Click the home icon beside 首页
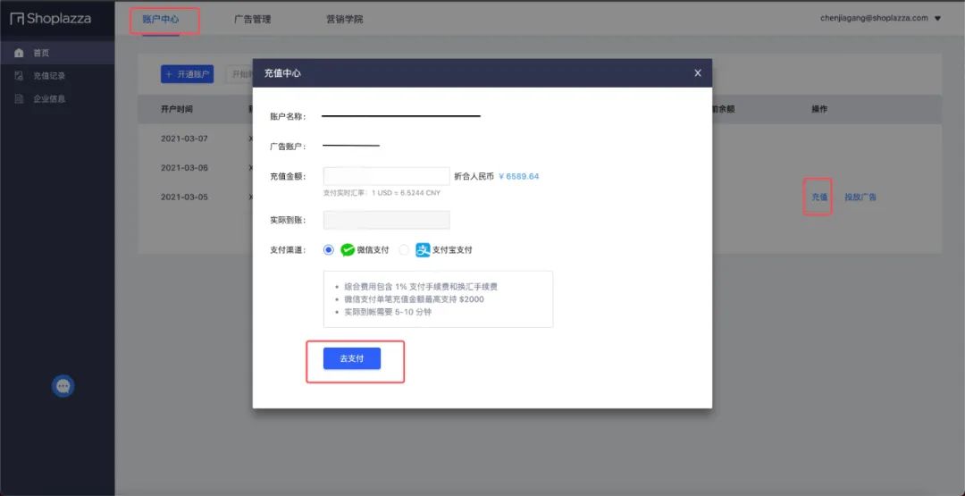Image resolution: width=965 pixels, height=496 pixels. (x=19, y=53)
